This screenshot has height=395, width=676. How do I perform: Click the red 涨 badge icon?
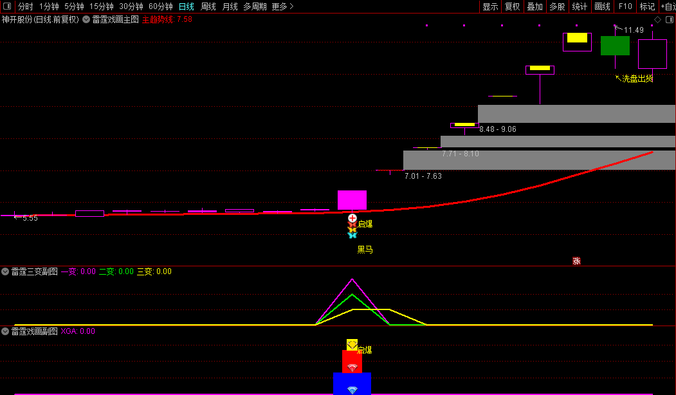(x=576, y=261)
